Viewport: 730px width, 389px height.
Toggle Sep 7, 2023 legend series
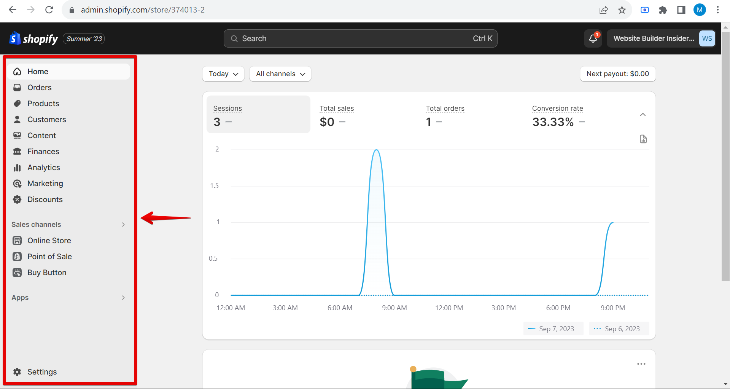553,328
